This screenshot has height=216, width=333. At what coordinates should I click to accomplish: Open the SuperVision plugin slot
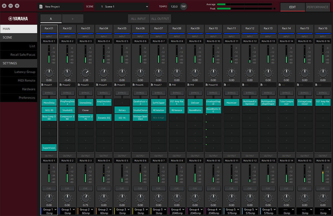(49, 148)
